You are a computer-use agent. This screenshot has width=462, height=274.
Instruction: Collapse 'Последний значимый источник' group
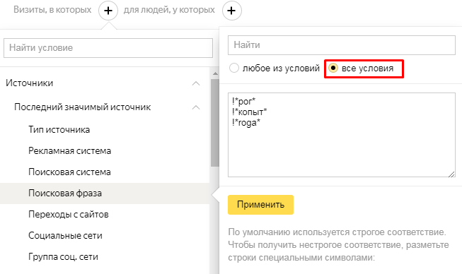tap(196, 107)
